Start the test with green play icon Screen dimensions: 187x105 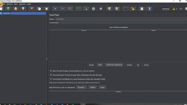click(79, 9)
